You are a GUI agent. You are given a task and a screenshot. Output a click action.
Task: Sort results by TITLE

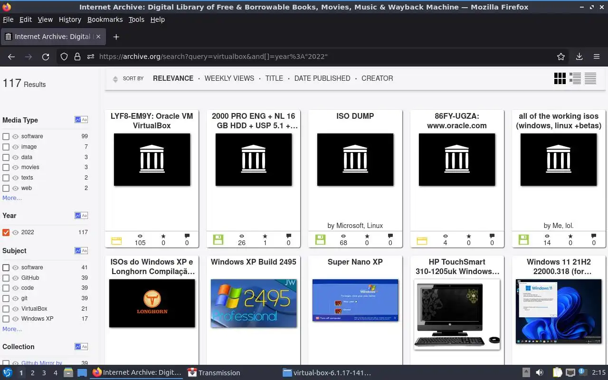274,78
